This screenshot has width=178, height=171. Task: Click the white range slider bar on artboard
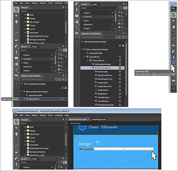[123, 149]
